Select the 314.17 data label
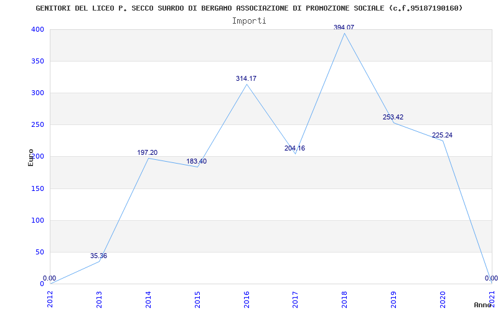This screenshot has width=498, height=311. [246, 78]
